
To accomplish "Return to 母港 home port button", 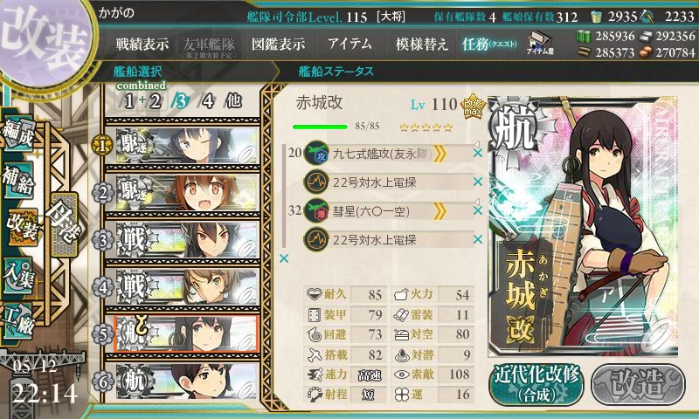I will [x=65, y=224].
